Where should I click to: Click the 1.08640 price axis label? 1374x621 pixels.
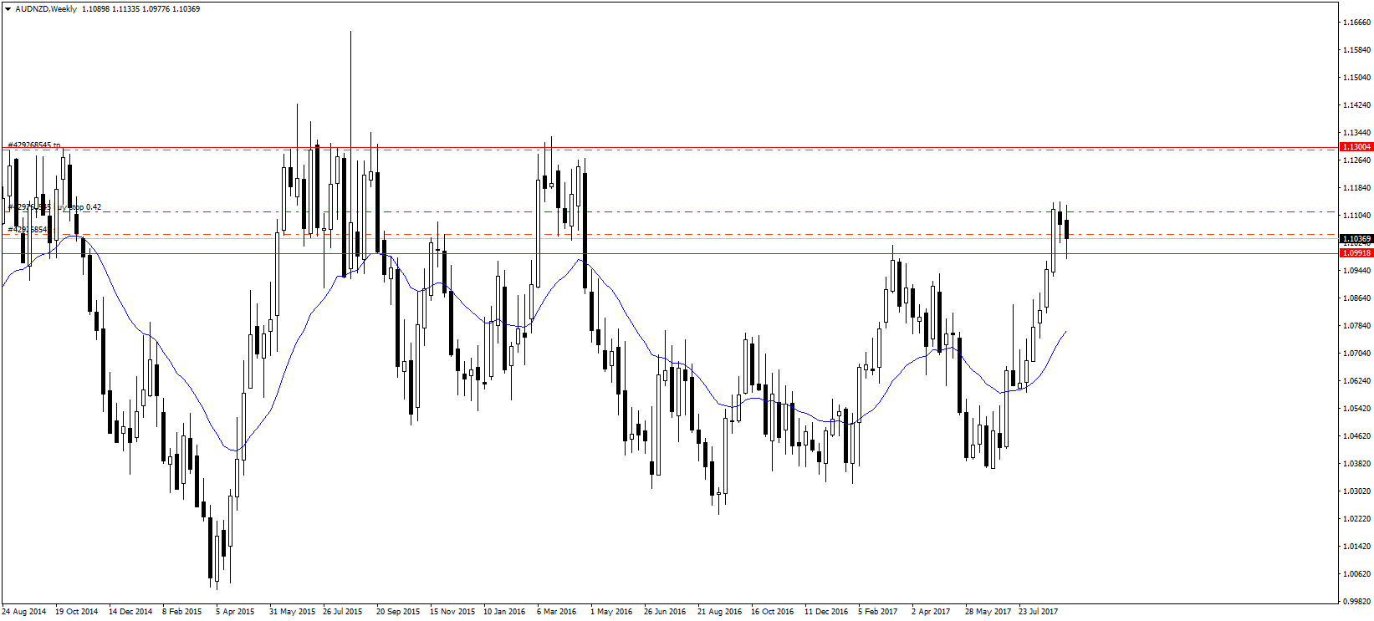(1356, 298)
